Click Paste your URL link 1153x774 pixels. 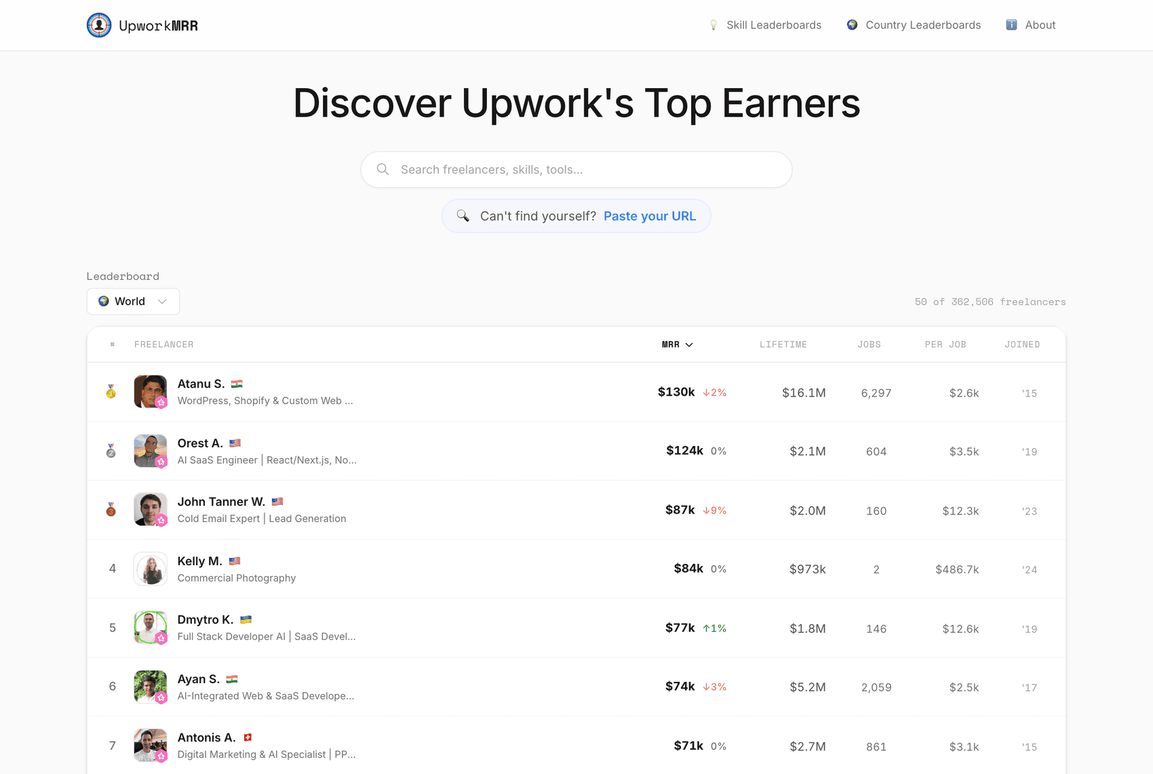tap(650, 216)
